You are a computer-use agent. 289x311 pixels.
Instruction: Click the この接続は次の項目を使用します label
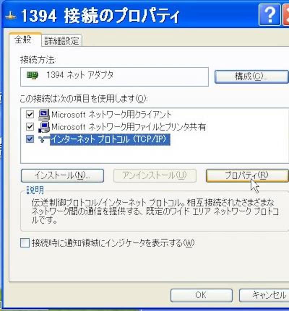83,98
